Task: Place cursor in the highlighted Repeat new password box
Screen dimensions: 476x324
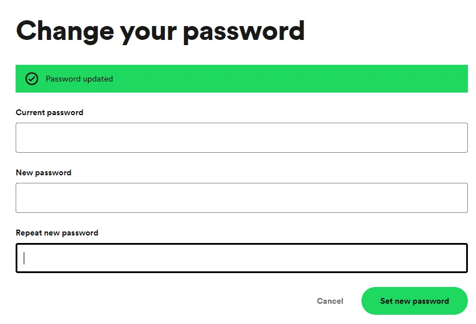Action: [242, 258]
